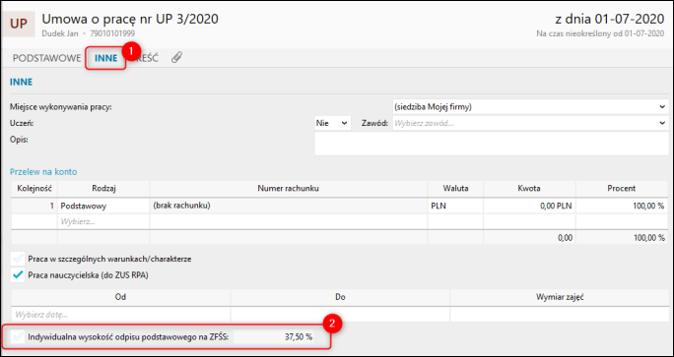The width and height of the screenshot is (674, 357).
Task: Click the Wymiar zajęć column header
Action: 560,297
